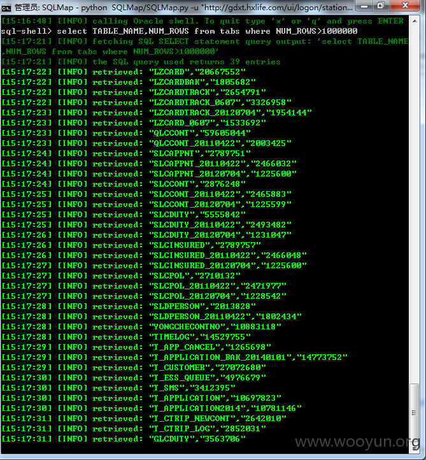Screen dimensions: 426x460
Task: Click the row "T_ESS_QUEUE","4976679"
Action: (x=133, y=378)
